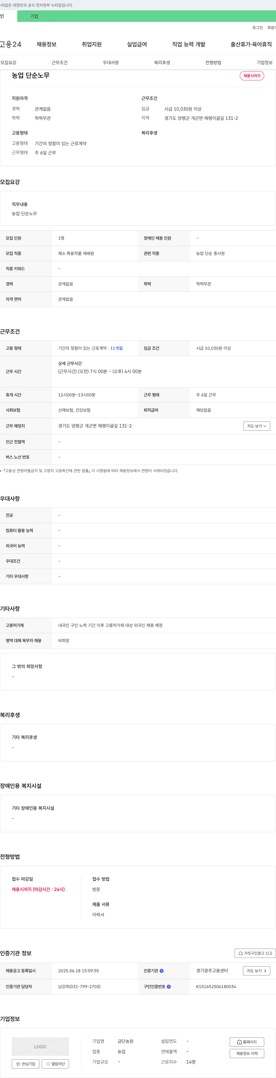This screenshot has height=1078, width=276.
Task: Select 이력서 under 제출 서류
Action: 98,915
